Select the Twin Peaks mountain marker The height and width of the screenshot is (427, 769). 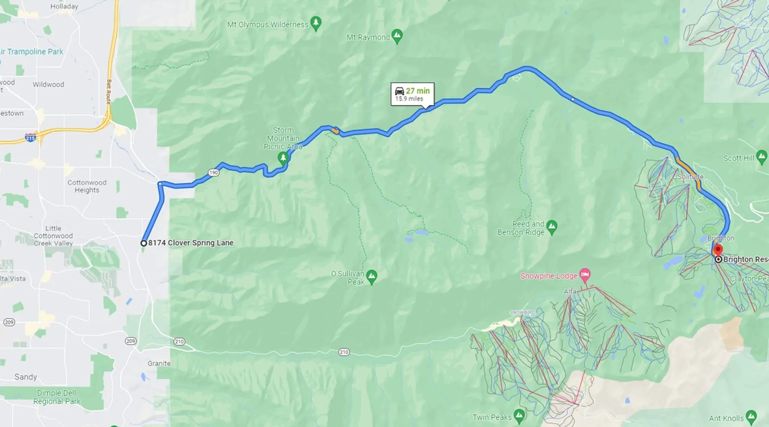click(x=519, y=416)
